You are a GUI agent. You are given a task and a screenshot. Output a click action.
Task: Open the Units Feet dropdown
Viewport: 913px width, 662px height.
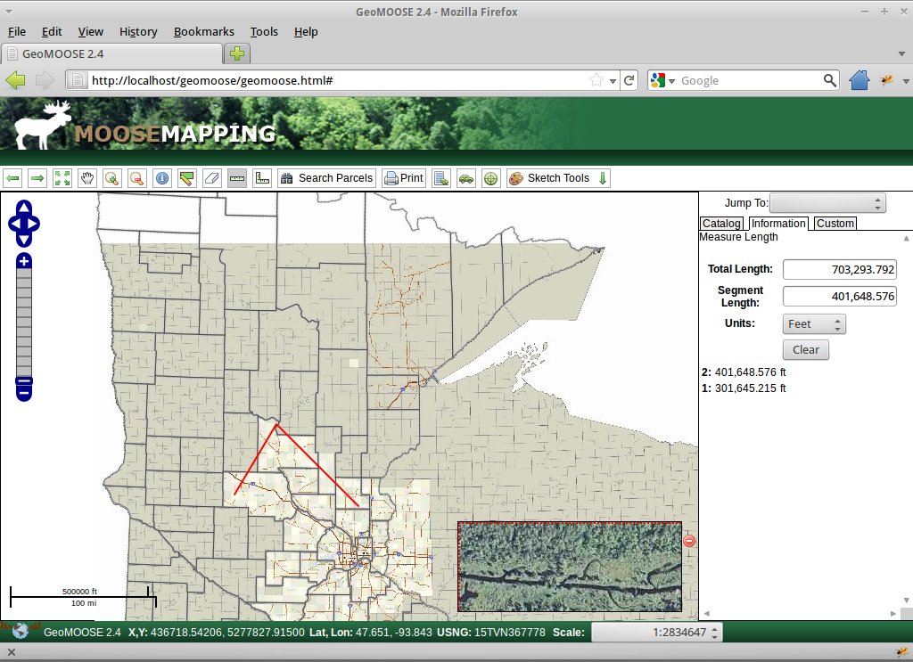(814, 324)
